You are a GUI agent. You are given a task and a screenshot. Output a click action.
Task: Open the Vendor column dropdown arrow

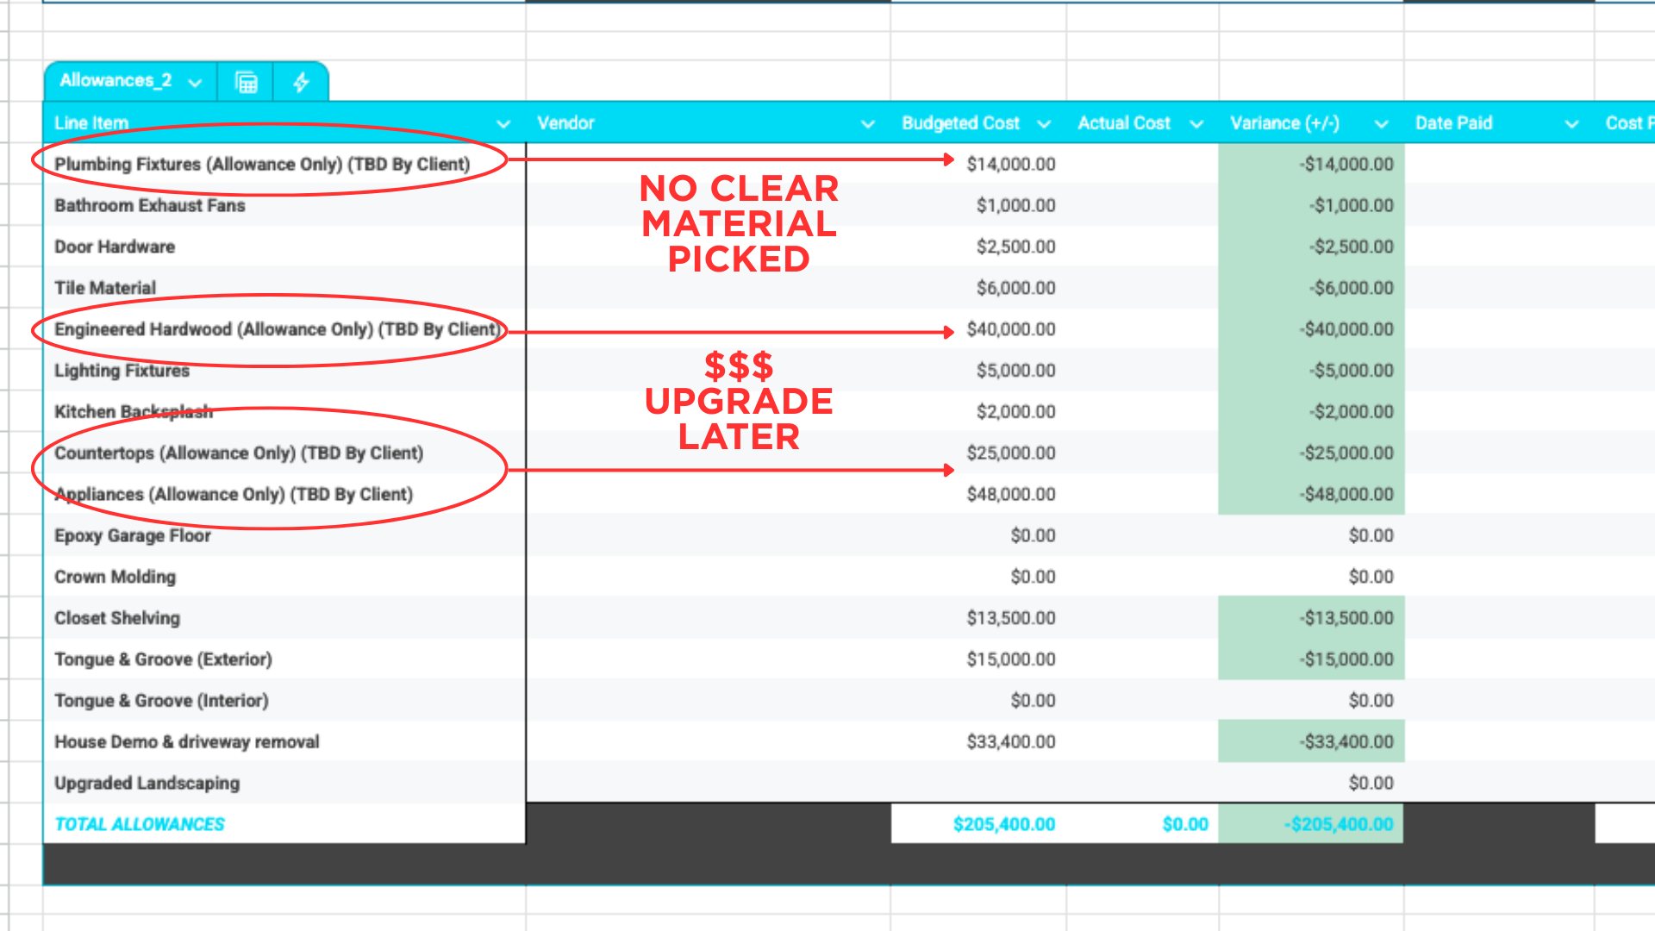tap(868, 124)
